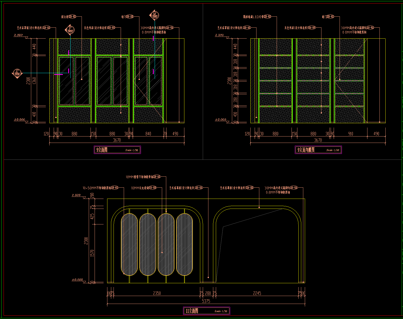Screen dimensions: 403x319
Task: Select the 9立面图 drawing title block
Action: pos(117,150)
